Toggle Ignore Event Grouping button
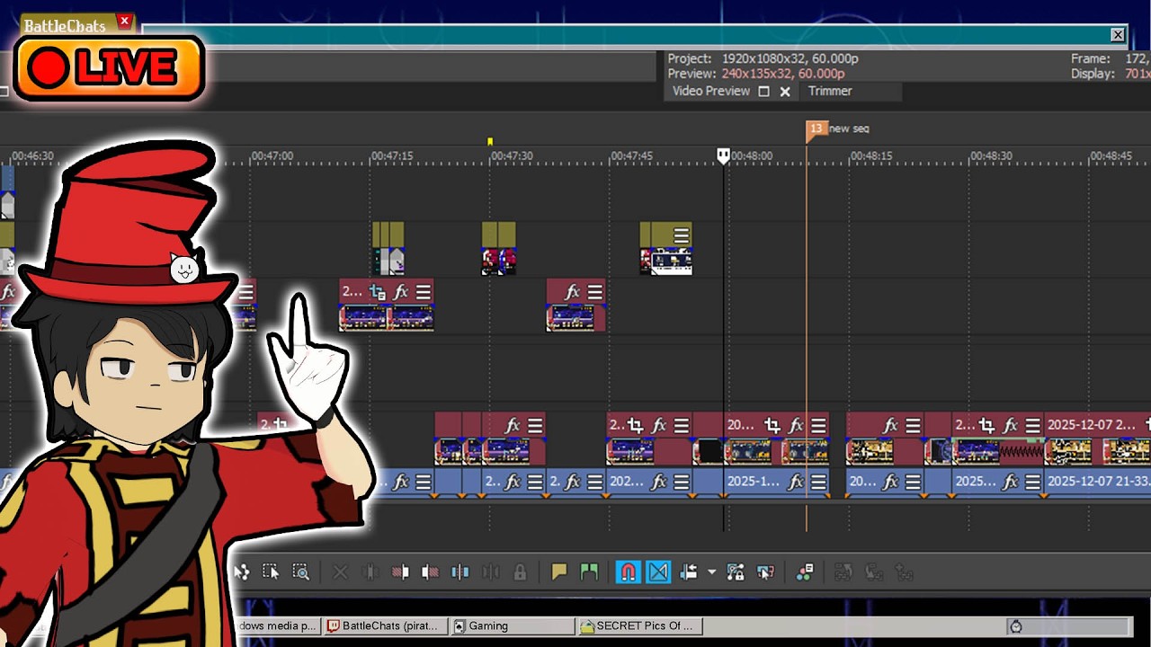The image size is (1151, 647). (766, 572)
